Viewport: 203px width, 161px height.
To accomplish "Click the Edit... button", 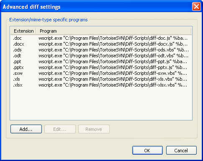I will [60, 129].
